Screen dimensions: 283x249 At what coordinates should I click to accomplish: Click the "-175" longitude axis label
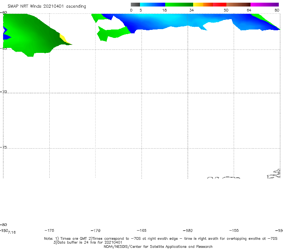pos(49,231)
